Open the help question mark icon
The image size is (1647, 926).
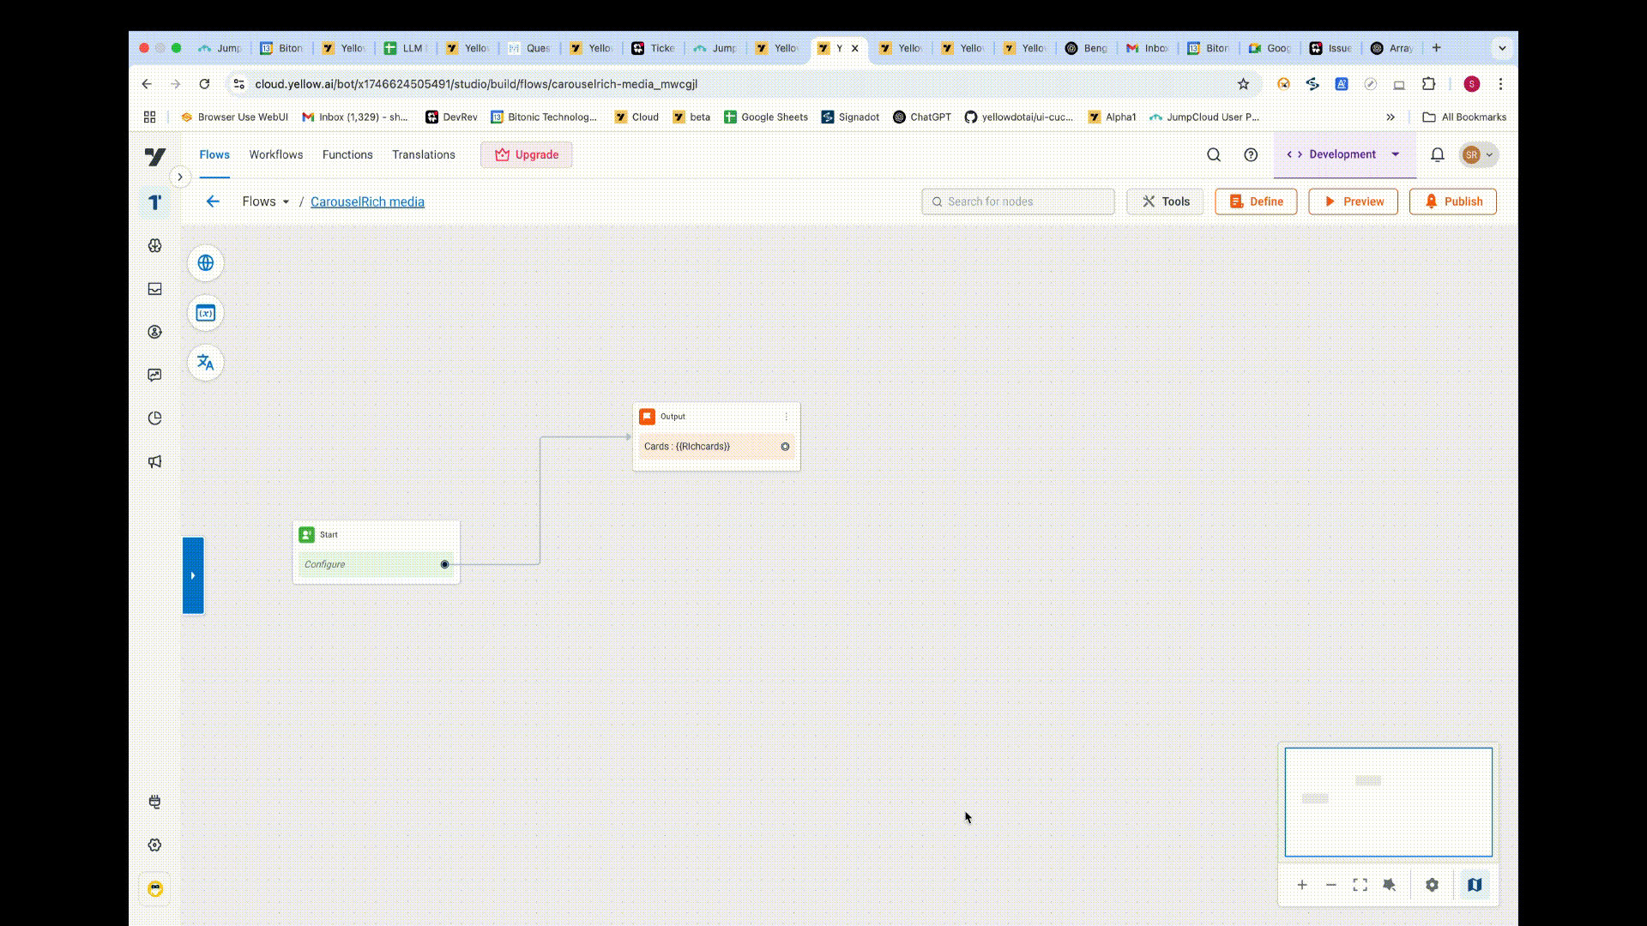1251,155
